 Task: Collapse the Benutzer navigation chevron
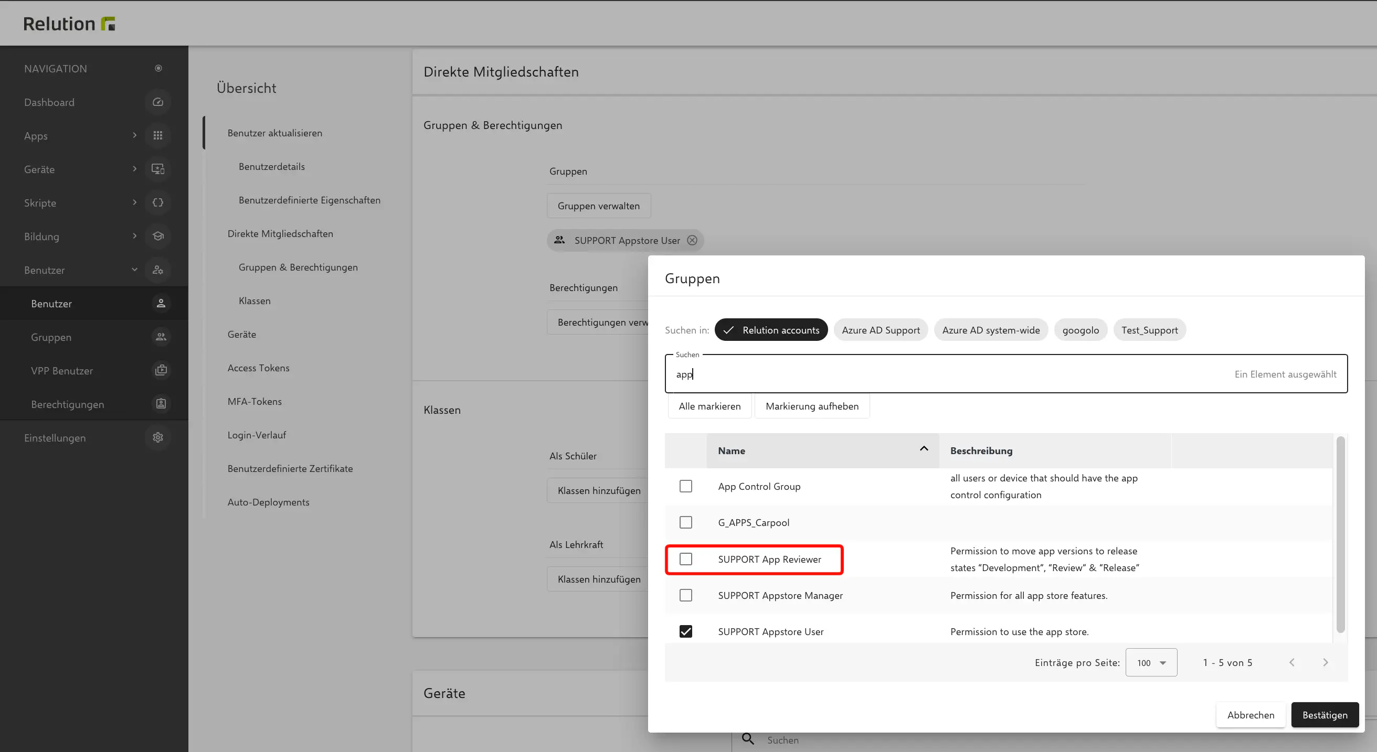coord(135,270)
